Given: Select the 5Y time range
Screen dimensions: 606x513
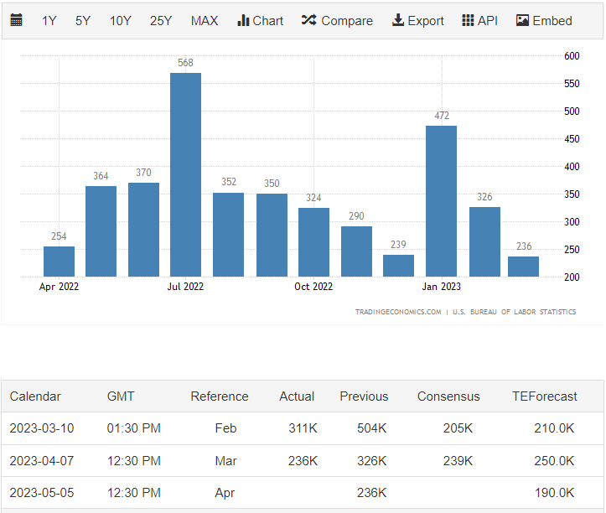Looking at the screenshot, I should point(83,20).
